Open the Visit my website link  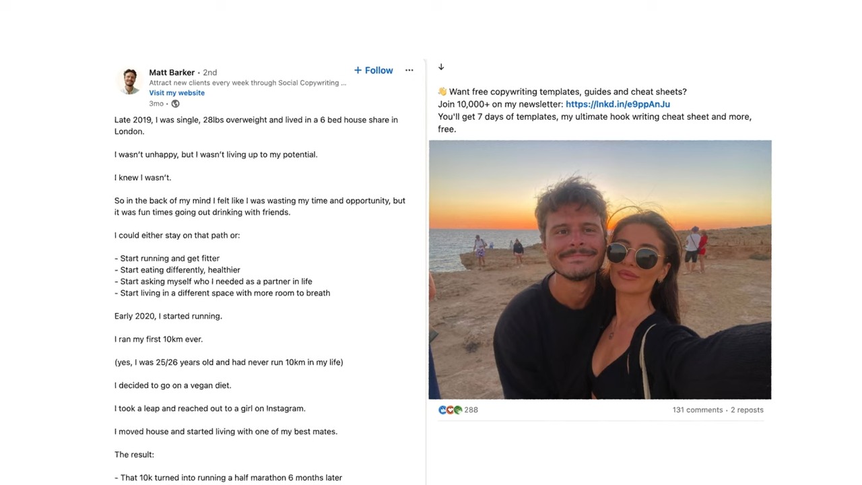(176, 93)
